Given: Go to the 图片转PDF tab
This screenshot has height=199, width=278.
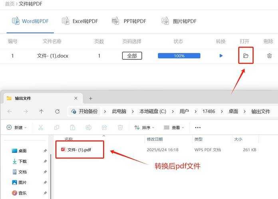Looking at the screenshot, I should pyautogui.click(x=179, y=21).
